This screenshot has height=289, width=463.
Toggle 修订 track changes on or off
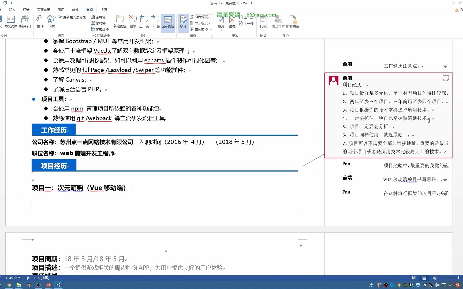click(x=183, y=20)
